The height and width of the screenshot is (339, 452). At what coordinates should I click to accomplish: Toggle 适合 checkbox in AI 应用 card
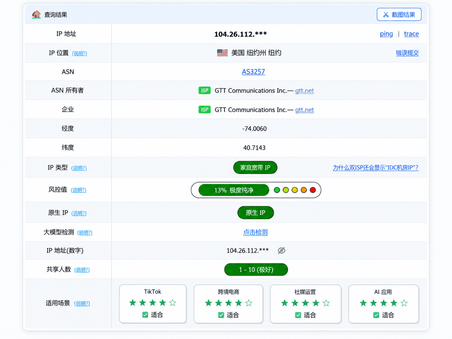coord(376,315)
